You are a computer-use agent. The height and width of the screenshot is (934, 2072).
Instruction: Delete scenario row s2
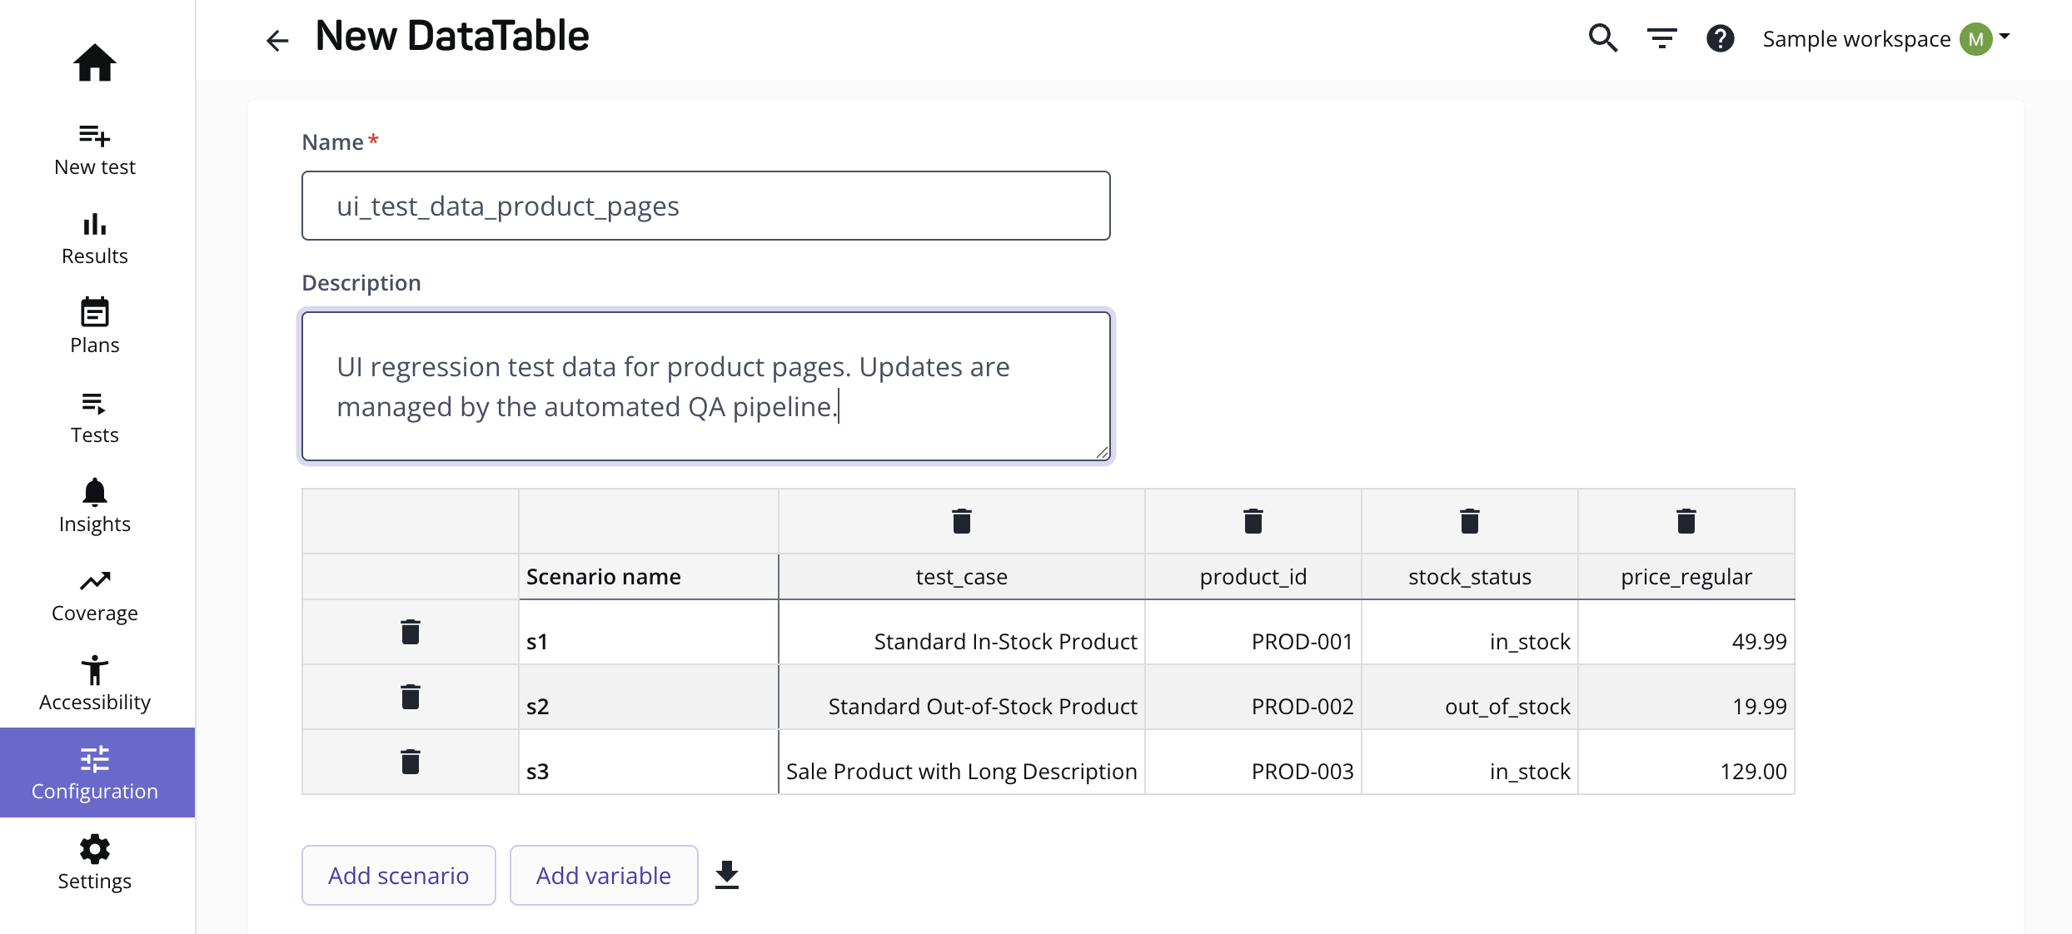pos(410,697)
